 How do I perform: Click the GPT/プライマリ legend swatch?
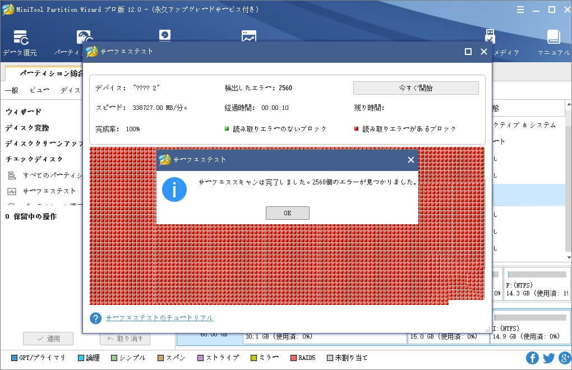(14, 358)
